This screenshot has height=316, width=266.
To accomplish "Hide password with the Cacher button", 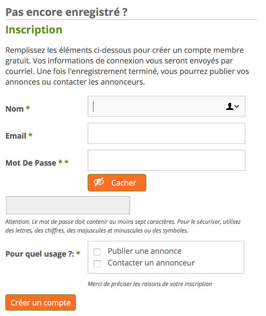I will pyautogui.click(x=117, y=183).
